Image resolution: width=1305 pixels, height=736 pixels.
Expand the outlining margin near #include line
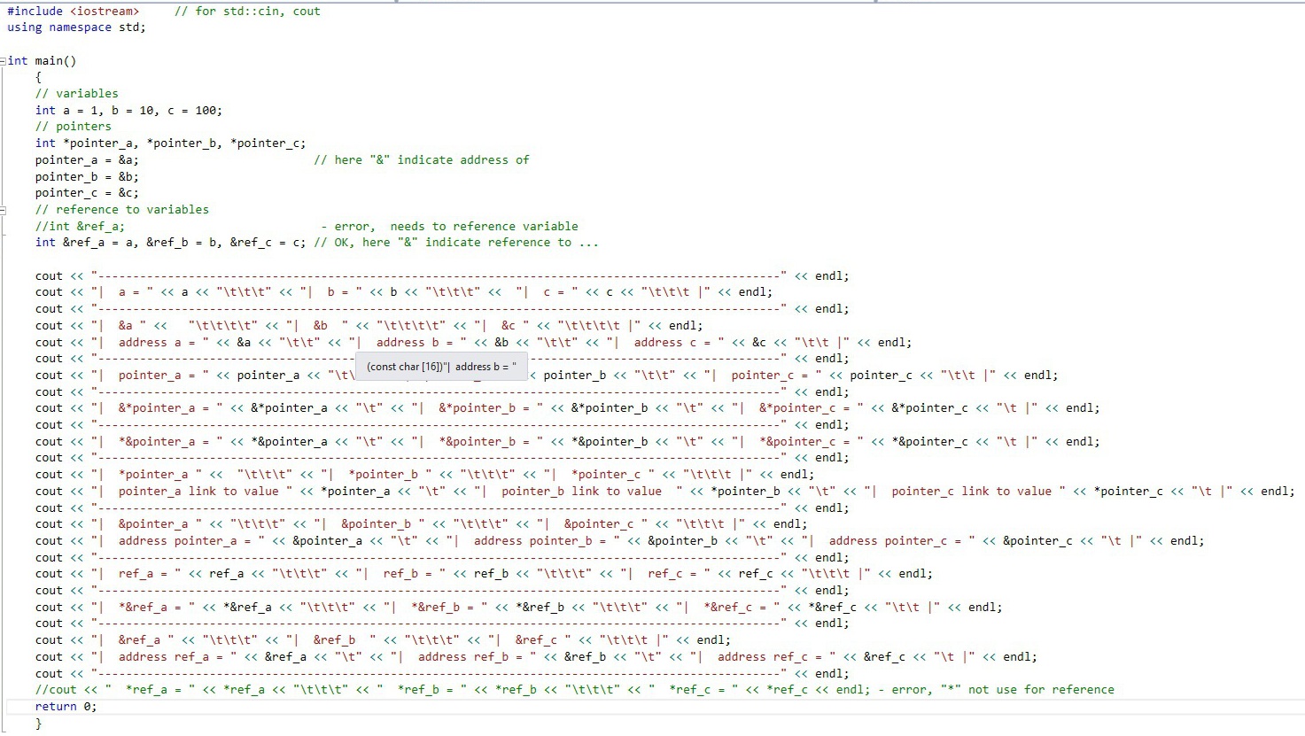[4, 12]
